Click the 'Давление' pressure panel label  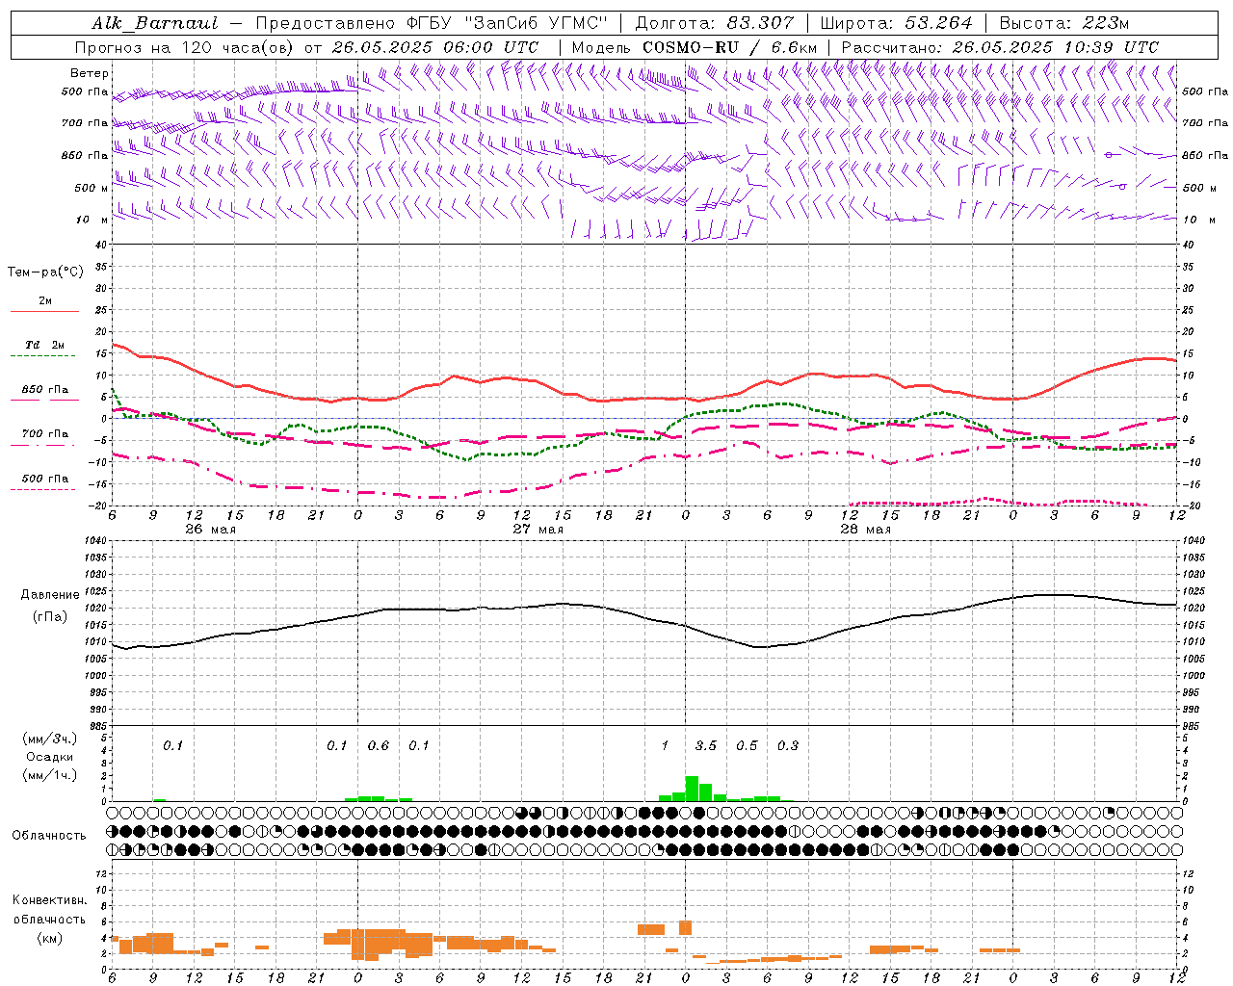50,595
